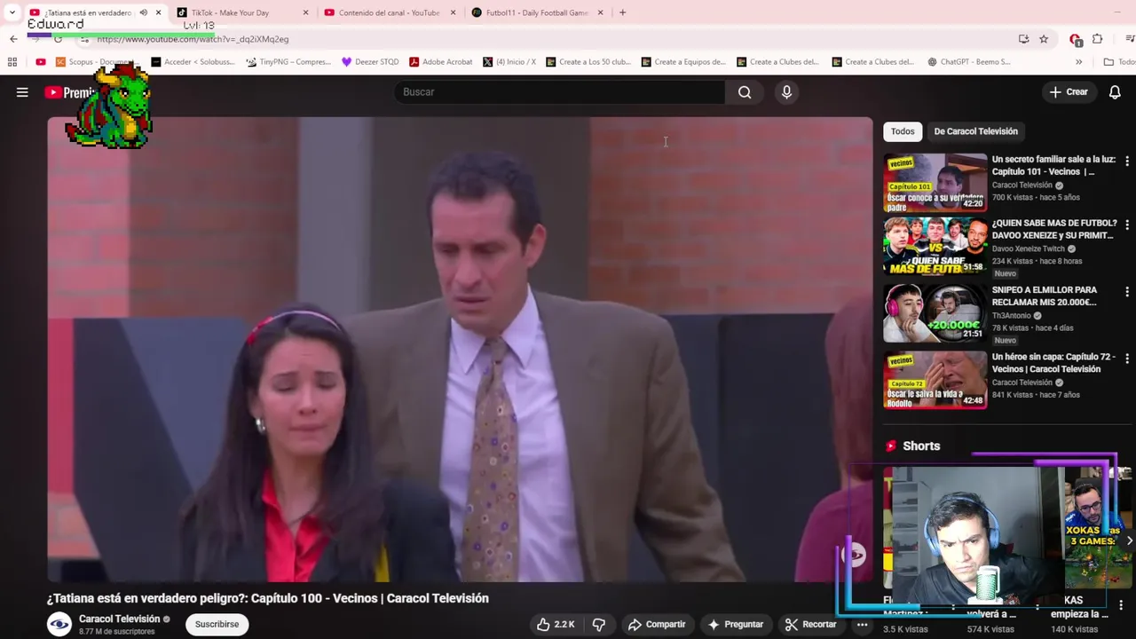The height and width of the screenshot is (639, 1136).
Task: Open the Adobe Acrobat bookmark
Action: (x=440, y=62)
